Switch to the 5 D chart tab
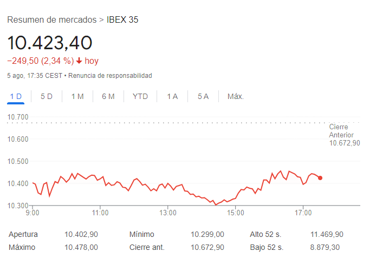 [47, 96]
